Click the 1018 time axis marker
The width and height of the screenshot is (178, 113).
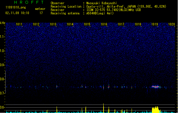[138, 24]
